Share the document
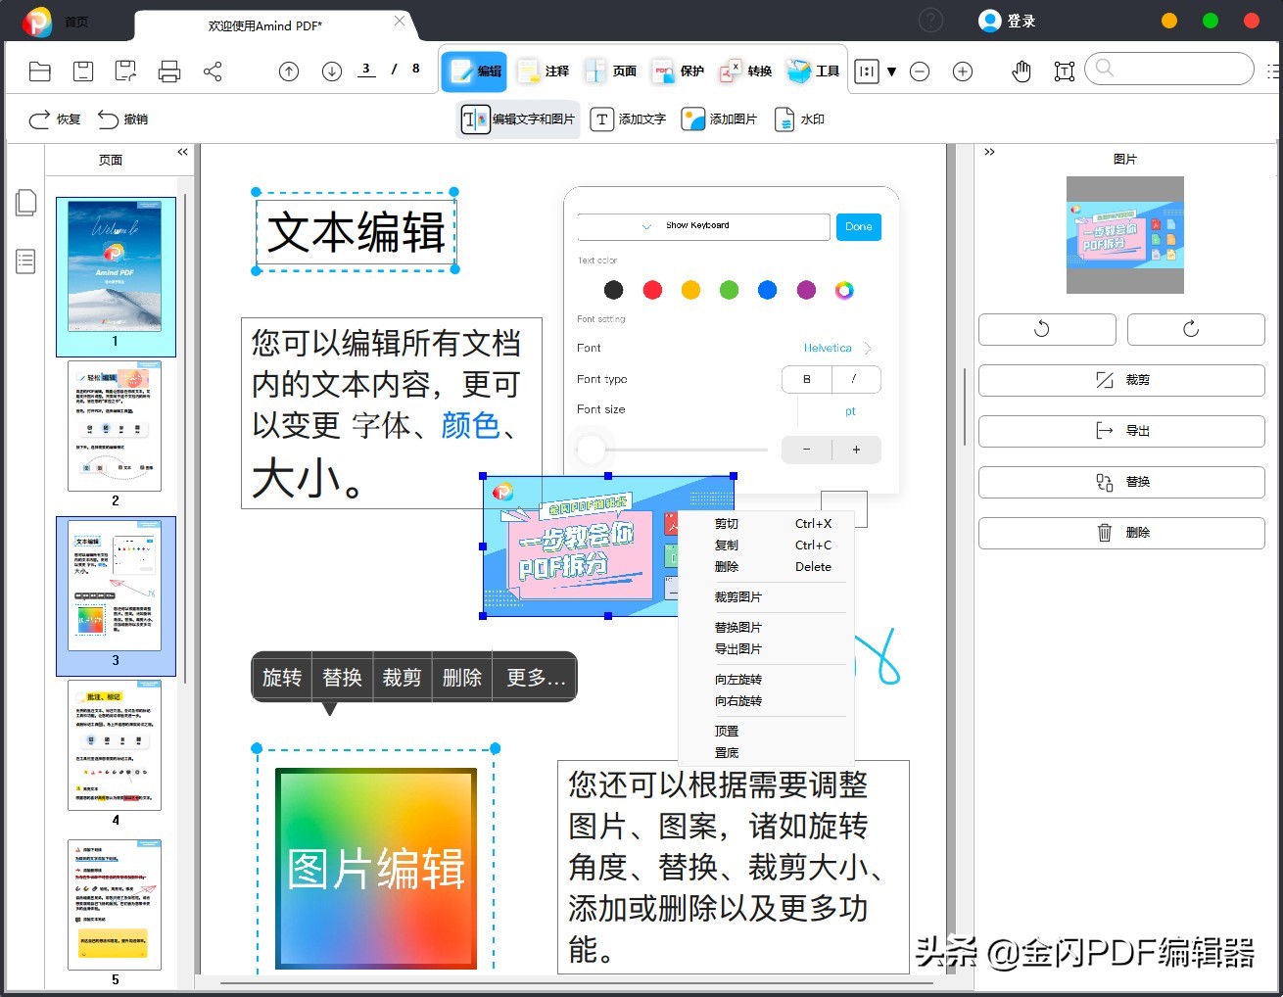The height and width of the screenshot is (997, 1283). pos(213,71)
